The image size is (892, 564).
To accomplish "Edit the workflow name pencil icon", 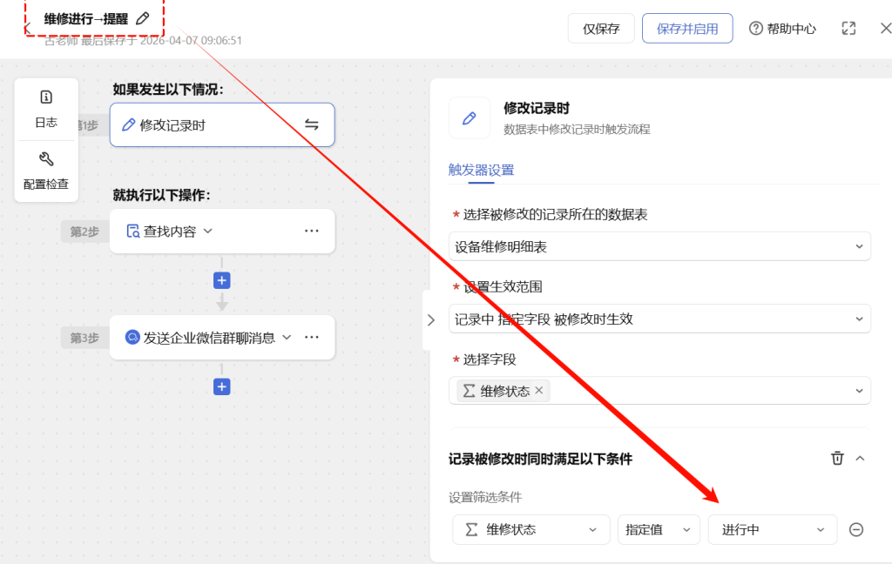I will click(143, 19).
